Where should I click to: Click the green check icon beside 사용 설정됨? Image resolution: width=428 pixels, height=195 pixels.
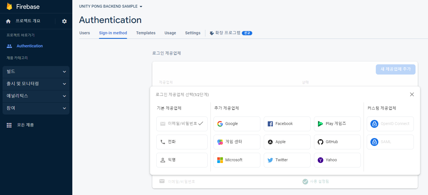click(x=305, y=181)
